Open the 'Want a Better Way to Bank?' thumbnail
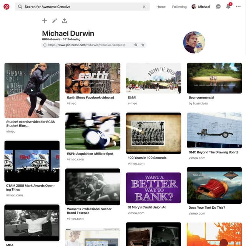Screen dimensions: 246x246 [154, 188]
